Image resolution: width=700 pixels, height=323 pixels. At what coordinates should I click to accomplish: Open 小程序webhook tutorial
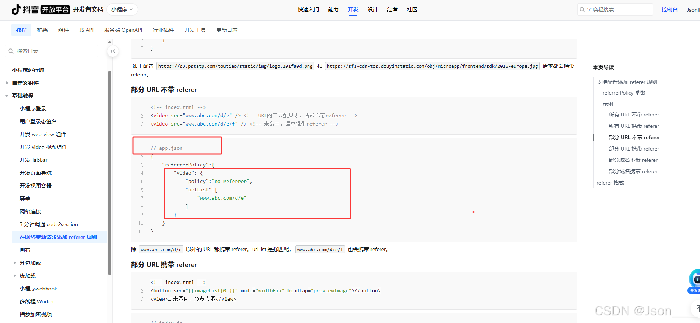39,289
